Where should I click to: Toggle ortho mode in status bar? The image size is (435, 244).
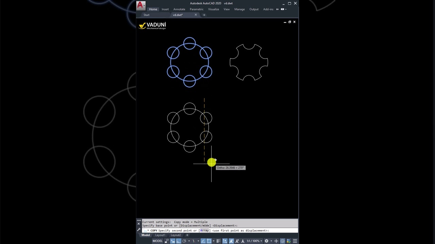coord(178,241)
